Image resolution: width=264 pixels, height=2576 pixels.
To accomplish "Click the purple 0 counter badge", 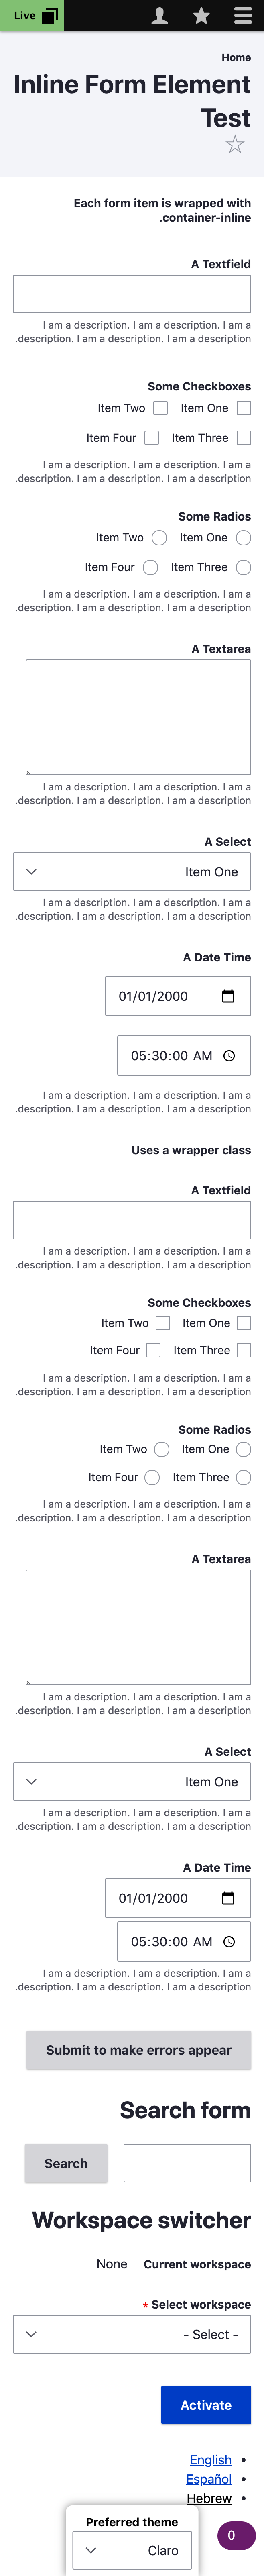I will pos(231,2535).
